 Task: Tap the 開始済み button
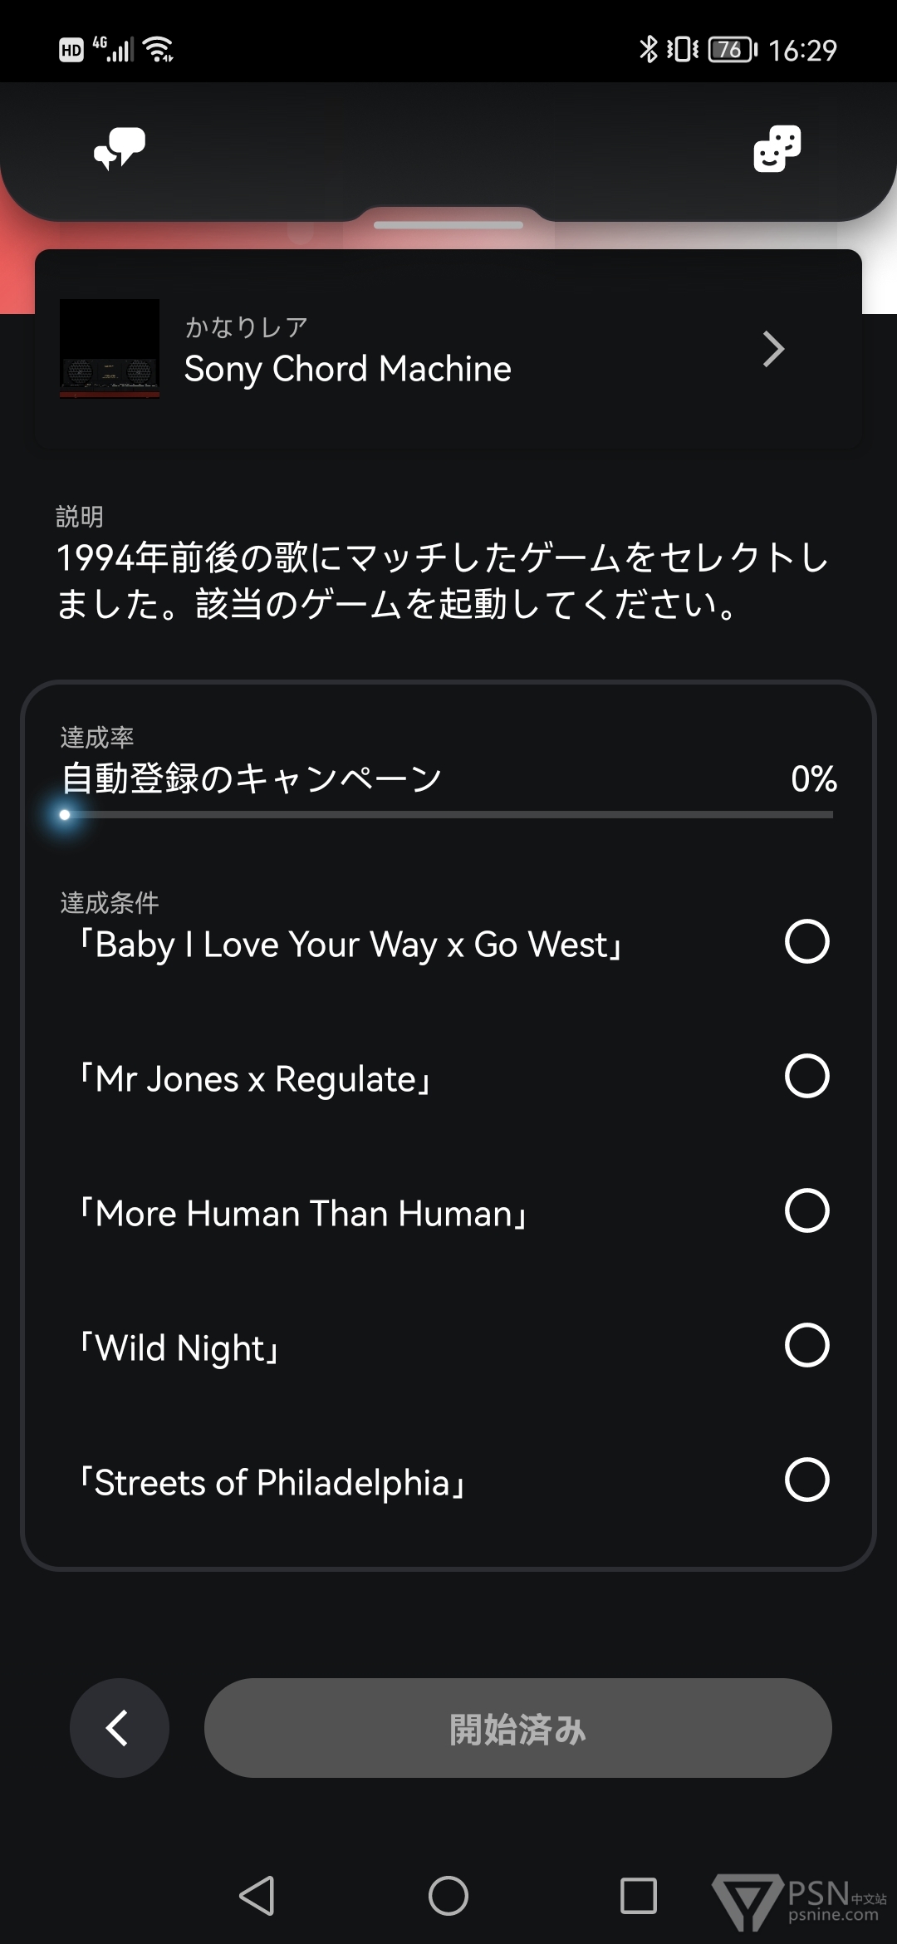click(x=517, y=1728)
